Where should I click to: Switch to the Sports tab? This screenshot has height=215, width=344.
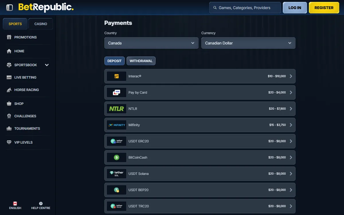[x=15, y=24]
